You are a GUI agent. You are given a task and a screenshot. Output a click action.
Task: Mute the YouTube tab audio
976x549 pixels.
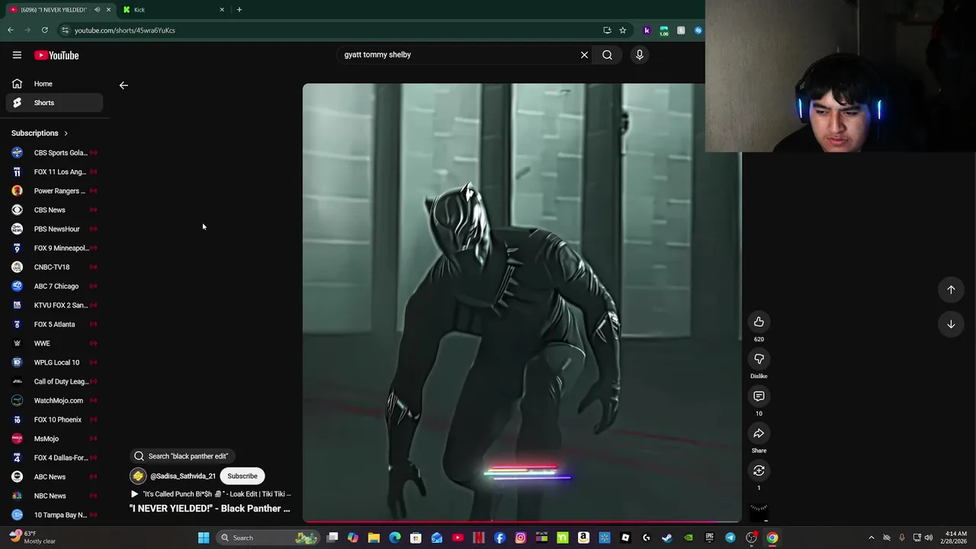97,10
